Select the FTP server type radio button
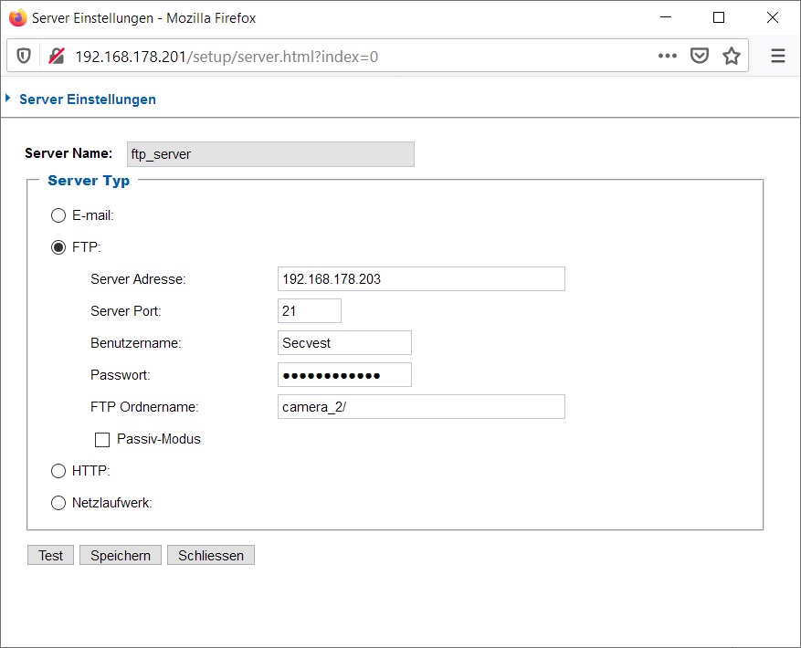801x648 pixels. 58,247
